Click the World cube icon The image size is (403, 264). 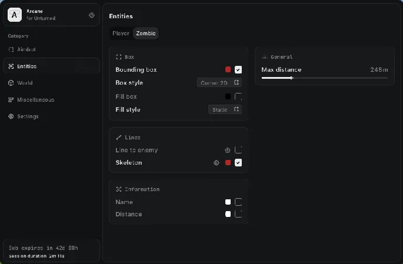11,83
